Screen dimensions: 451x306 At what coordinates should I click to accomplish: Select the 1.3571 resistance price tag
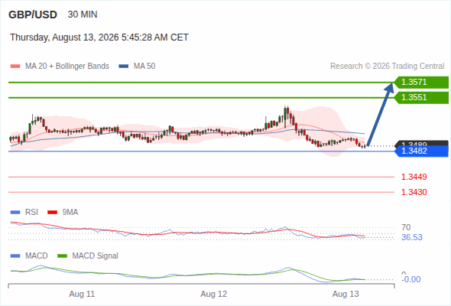[x=421, y=83]
